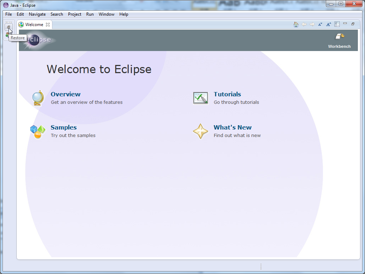This screenshot has height=274, width=365.
Task: Maximize the Eclipse window
Action: 340,4
